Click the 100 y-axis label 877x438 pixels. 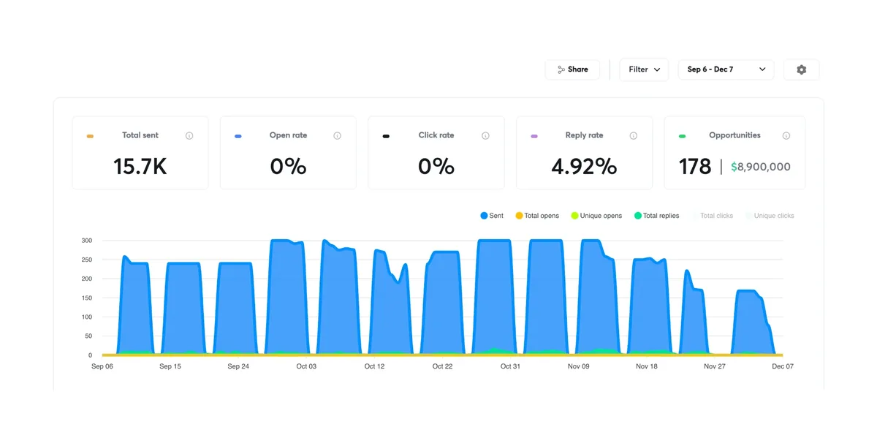(x=86, y=317)
